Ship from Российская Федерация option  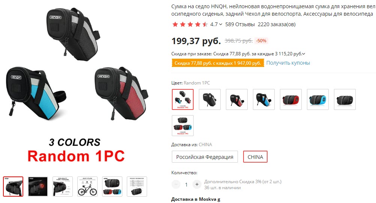[x=205, y=157]
